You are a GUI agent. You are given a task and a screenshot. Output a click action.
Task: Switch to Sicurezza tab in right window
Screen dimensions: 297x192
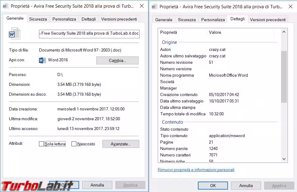coord(187,20)
